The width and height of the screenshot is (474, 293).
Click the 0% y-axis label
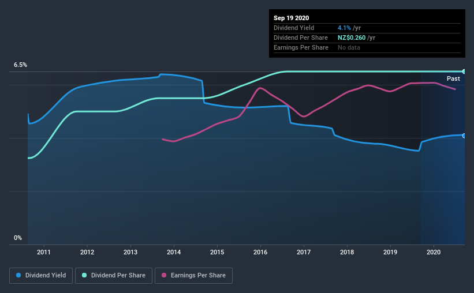click(x=18, y=238)
